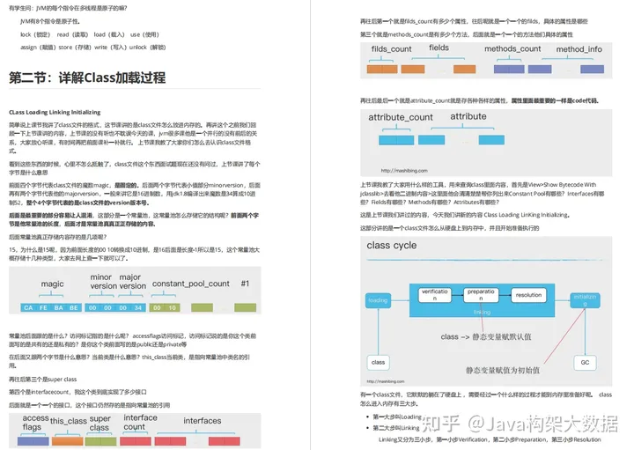Click the magic label in the byte diagram
Image resolution: width=634 pixels, height=450 pixels.
[x=52, y=284]
